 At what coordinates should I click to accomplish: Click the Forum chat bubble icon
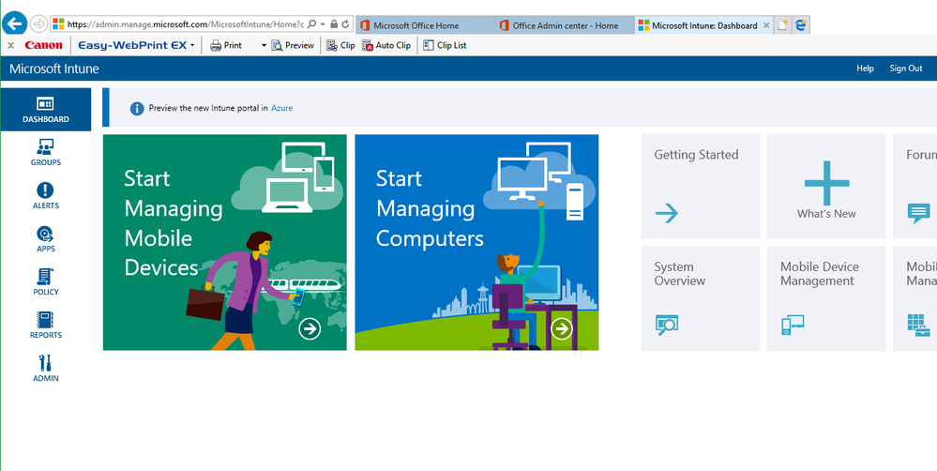pos(918,213)
